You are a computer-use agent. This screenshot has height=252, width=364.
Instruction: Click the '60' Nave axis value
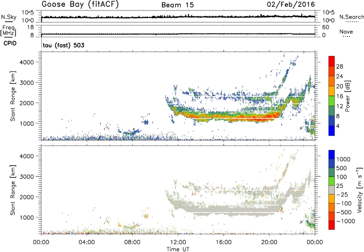pos(325,27)
